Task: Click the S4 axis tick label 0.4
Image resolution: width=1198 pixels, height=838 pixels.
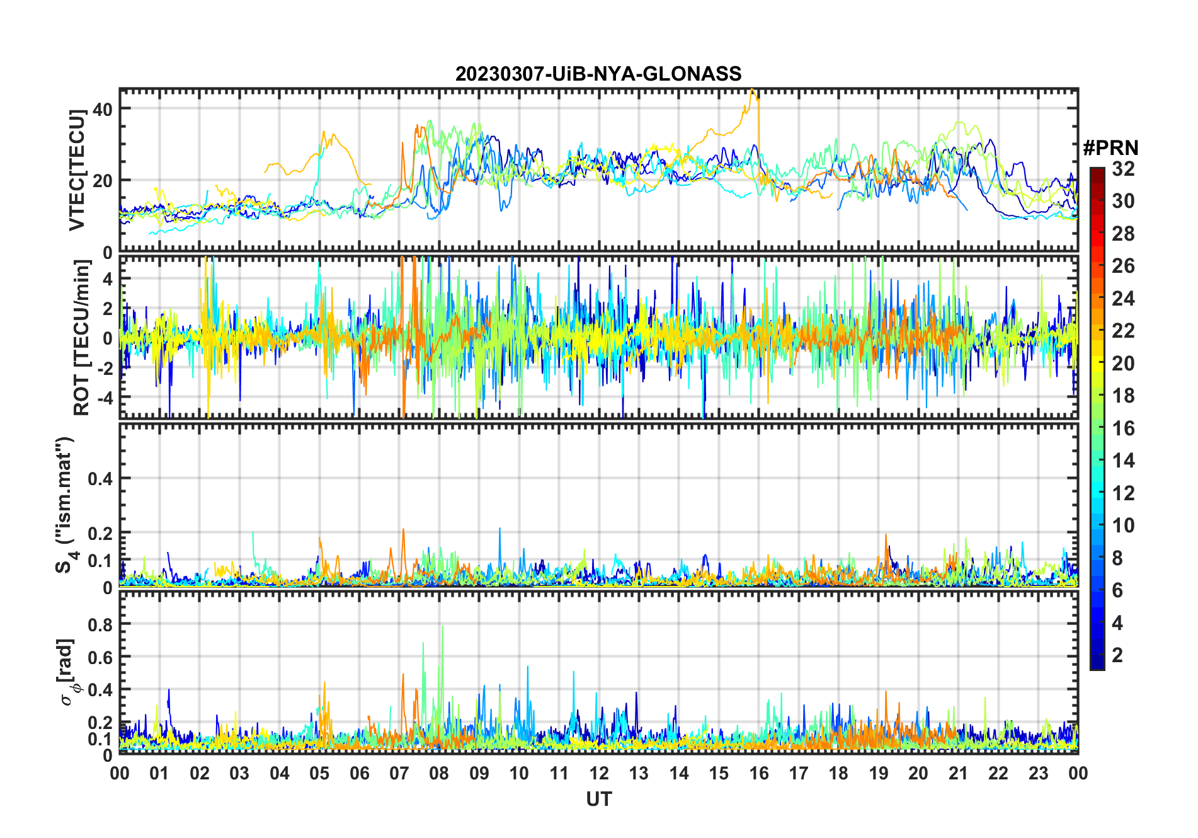Action: tap(100, 479)
